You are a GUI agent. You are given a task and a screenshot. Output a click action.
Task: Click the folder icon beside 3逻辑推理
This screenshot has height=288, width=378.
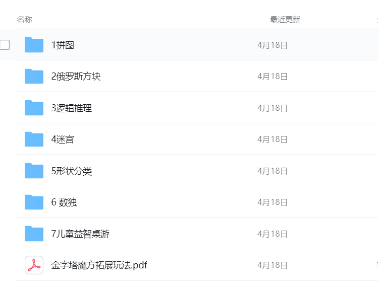(34, 108)
